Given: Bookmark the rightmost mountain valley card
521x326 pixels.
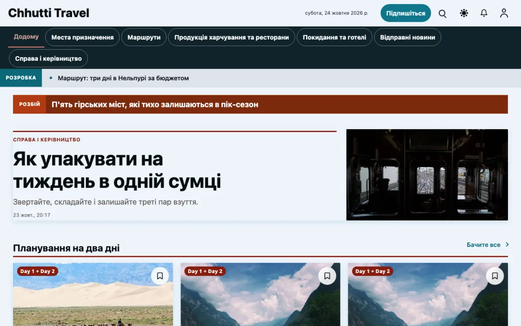Looking at the screenshot, I should point(495,276).
